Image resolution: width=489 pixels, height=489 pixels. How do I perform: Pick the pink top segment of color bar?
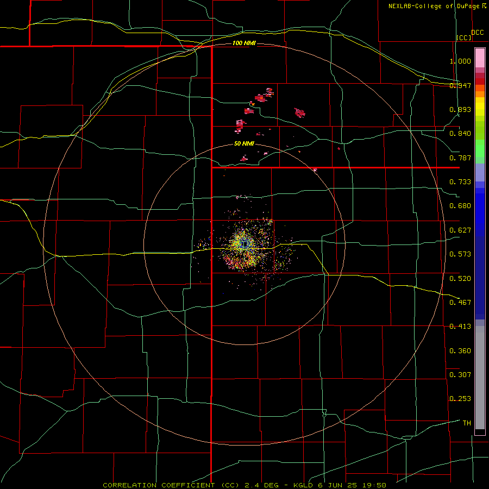point(480,58)
